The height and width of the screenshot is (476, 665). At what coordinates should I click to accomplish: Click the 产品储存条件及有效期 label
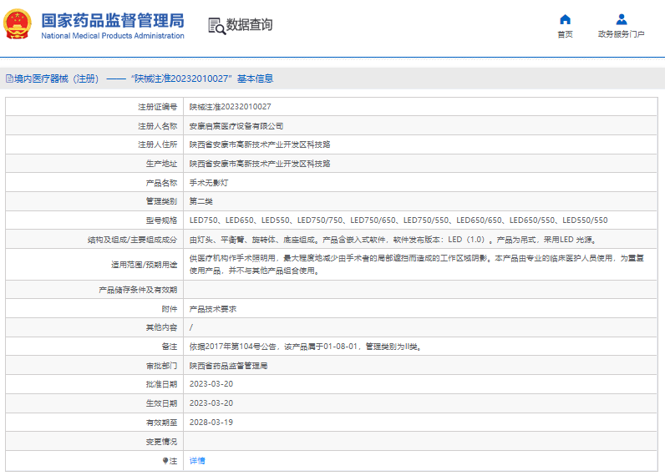tap(138, 290)
